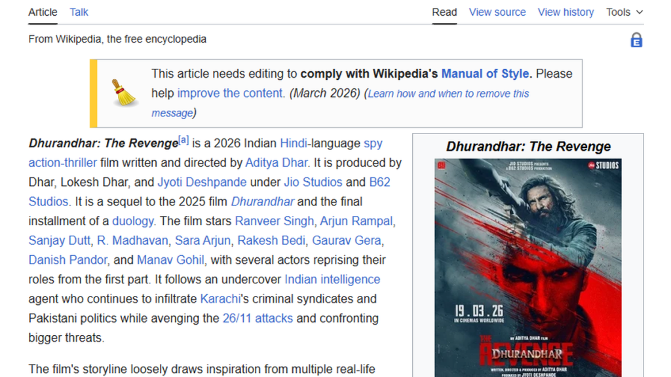Select the Article tab
Viewport: 671px width, 377px height.
43,12
